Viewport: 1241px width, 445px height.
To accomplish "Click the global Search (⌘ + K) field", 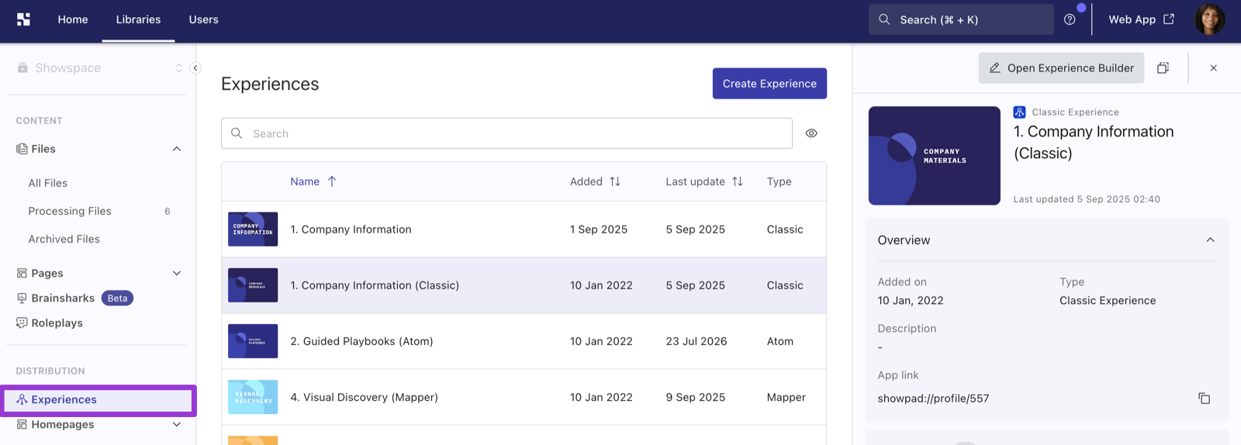I will [x=961, y=19].
